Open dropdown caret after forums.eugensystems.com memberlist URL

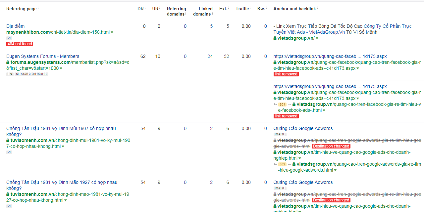click(x=61, y=68)
